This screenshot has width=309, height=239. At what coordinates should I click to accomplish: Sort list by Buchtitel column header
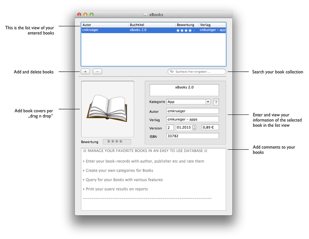tap(152, 25)
